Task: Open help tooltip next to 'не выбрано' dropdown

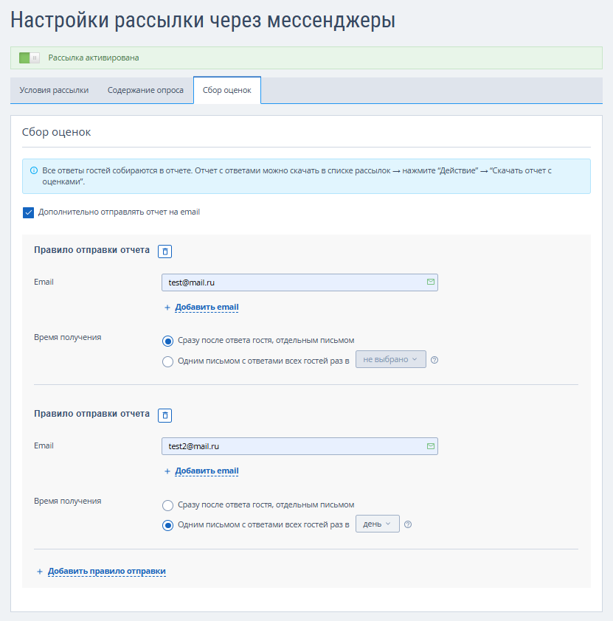Action: click(434, 360)
